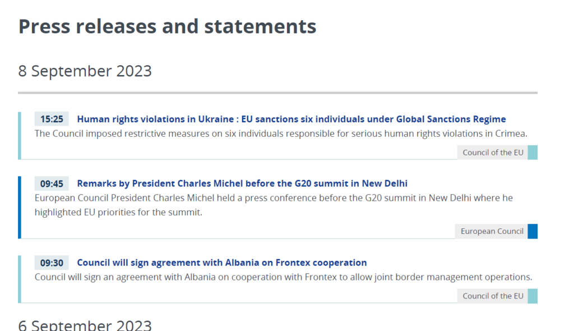Open Remarks by President Charles Michel link

click(242, 183)
